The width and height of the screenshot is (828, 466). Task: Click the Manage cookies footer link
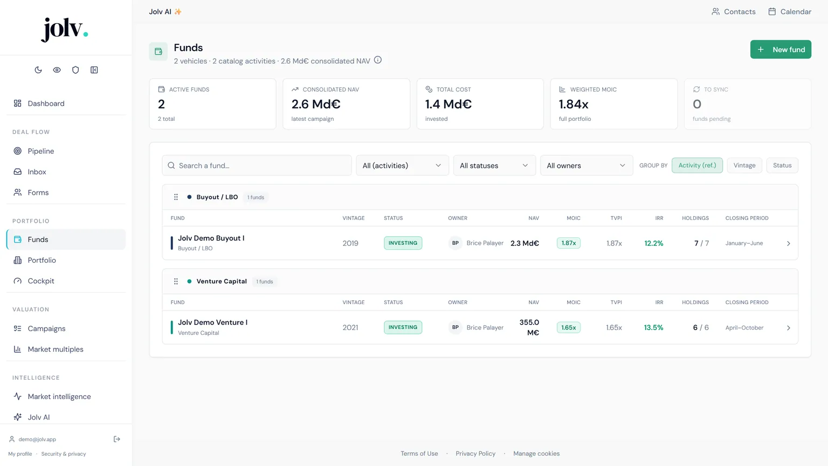pos(536,454)
